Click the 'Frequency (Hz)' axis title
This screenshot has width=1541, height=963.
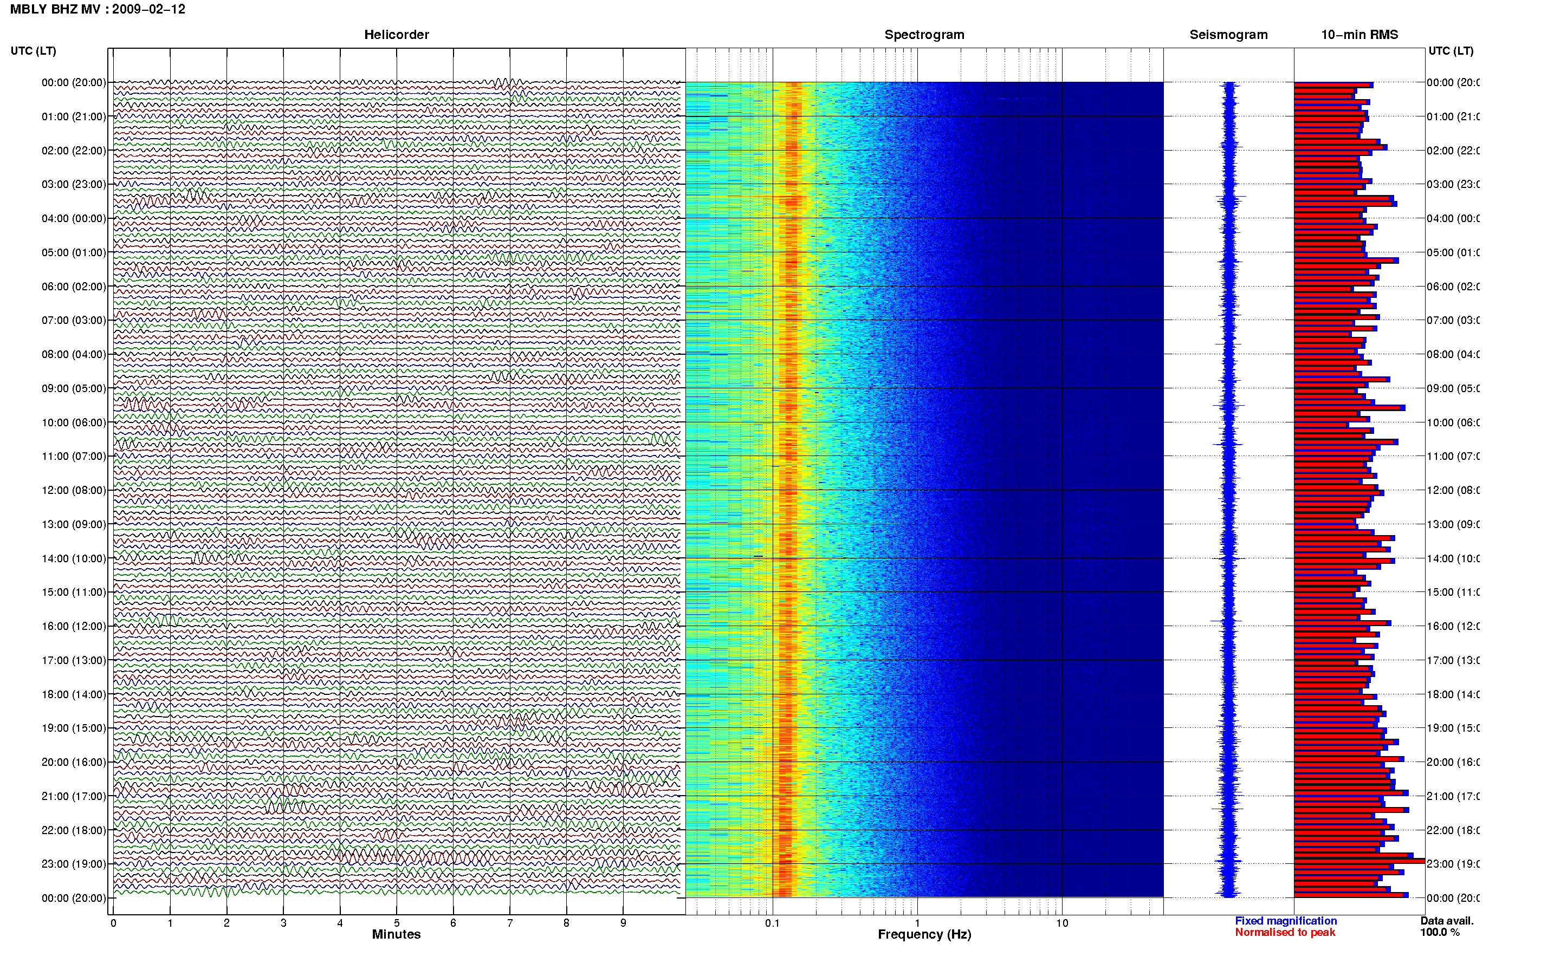tap(924, 934)
